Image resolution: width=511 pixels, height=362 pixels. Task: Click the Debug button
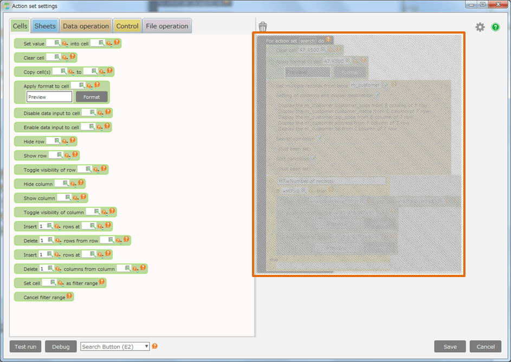point(61,347)
